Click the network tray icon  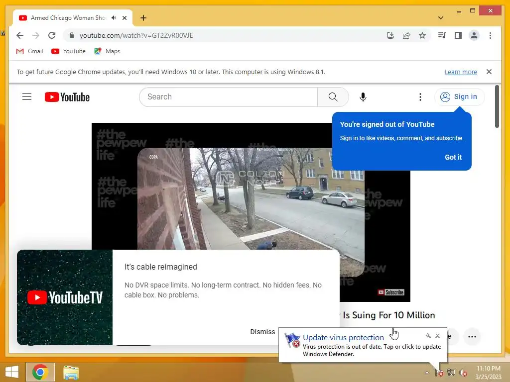[451, 373]
